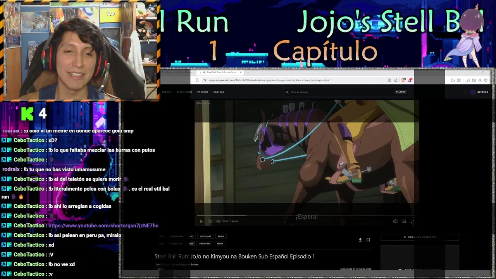Click the music note media icon in the toolbar
496x279 pixels.
click(468, 80)
